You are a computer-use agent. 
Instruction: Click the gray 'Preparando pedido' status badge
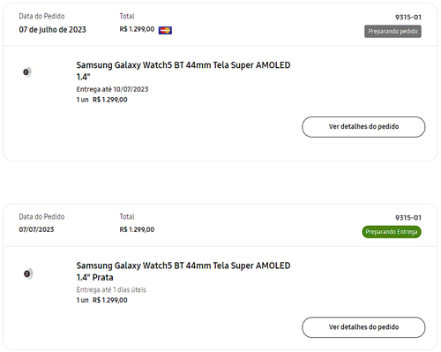point(392,32)
